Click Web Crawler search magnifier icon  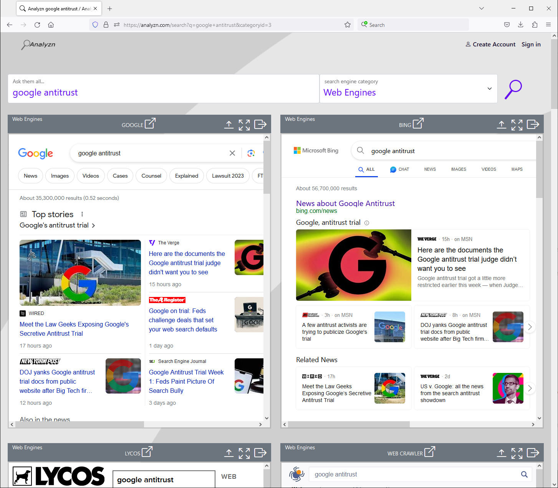[x=524, y=474]
